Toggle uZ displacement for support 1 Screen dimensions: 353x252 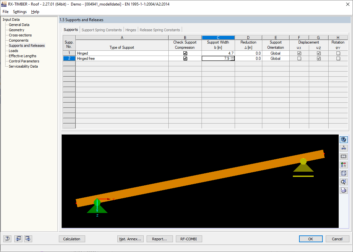[x=319, y=53]
